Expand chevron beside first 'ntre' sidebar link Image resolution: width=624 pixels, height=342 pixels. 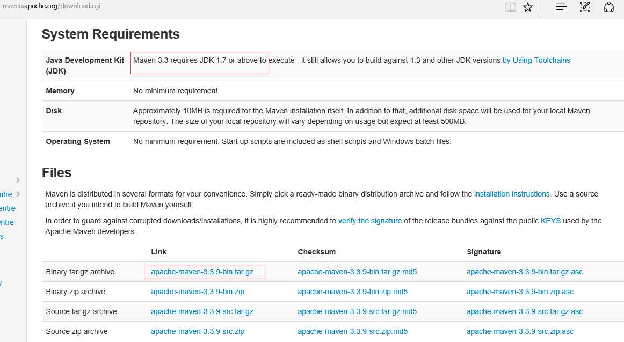click(18, 194)
